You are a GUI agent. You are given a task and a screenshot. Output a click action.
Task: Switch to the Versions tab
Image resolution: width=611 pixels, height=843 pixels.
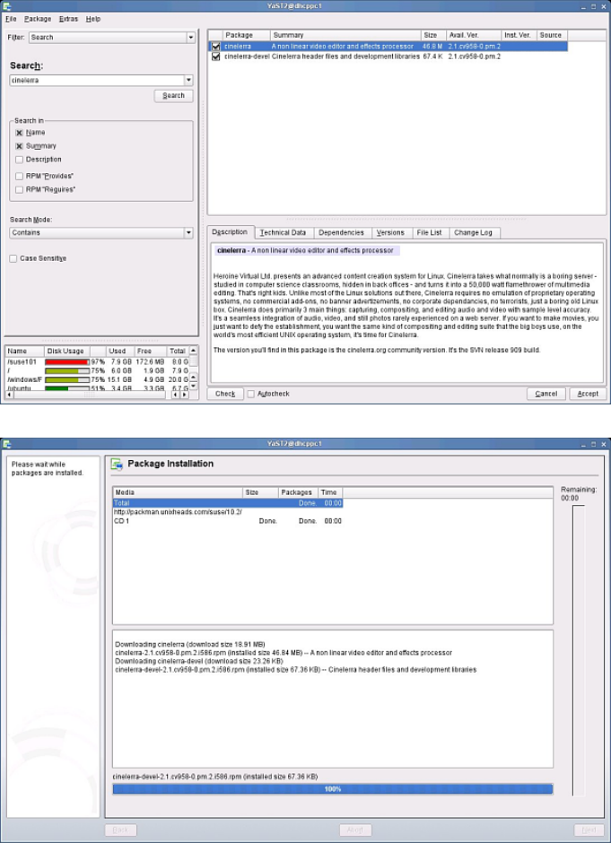390,233
